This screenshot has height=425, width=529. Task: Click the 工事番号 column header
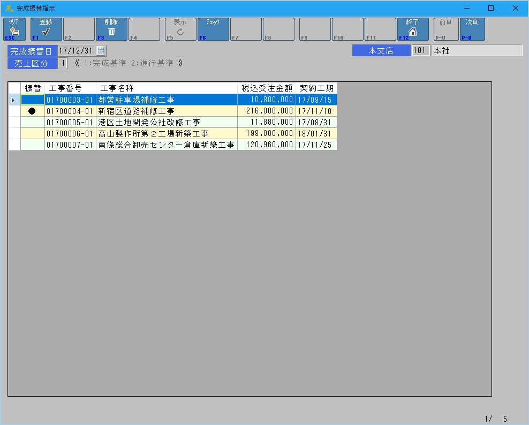click(70, 88)
